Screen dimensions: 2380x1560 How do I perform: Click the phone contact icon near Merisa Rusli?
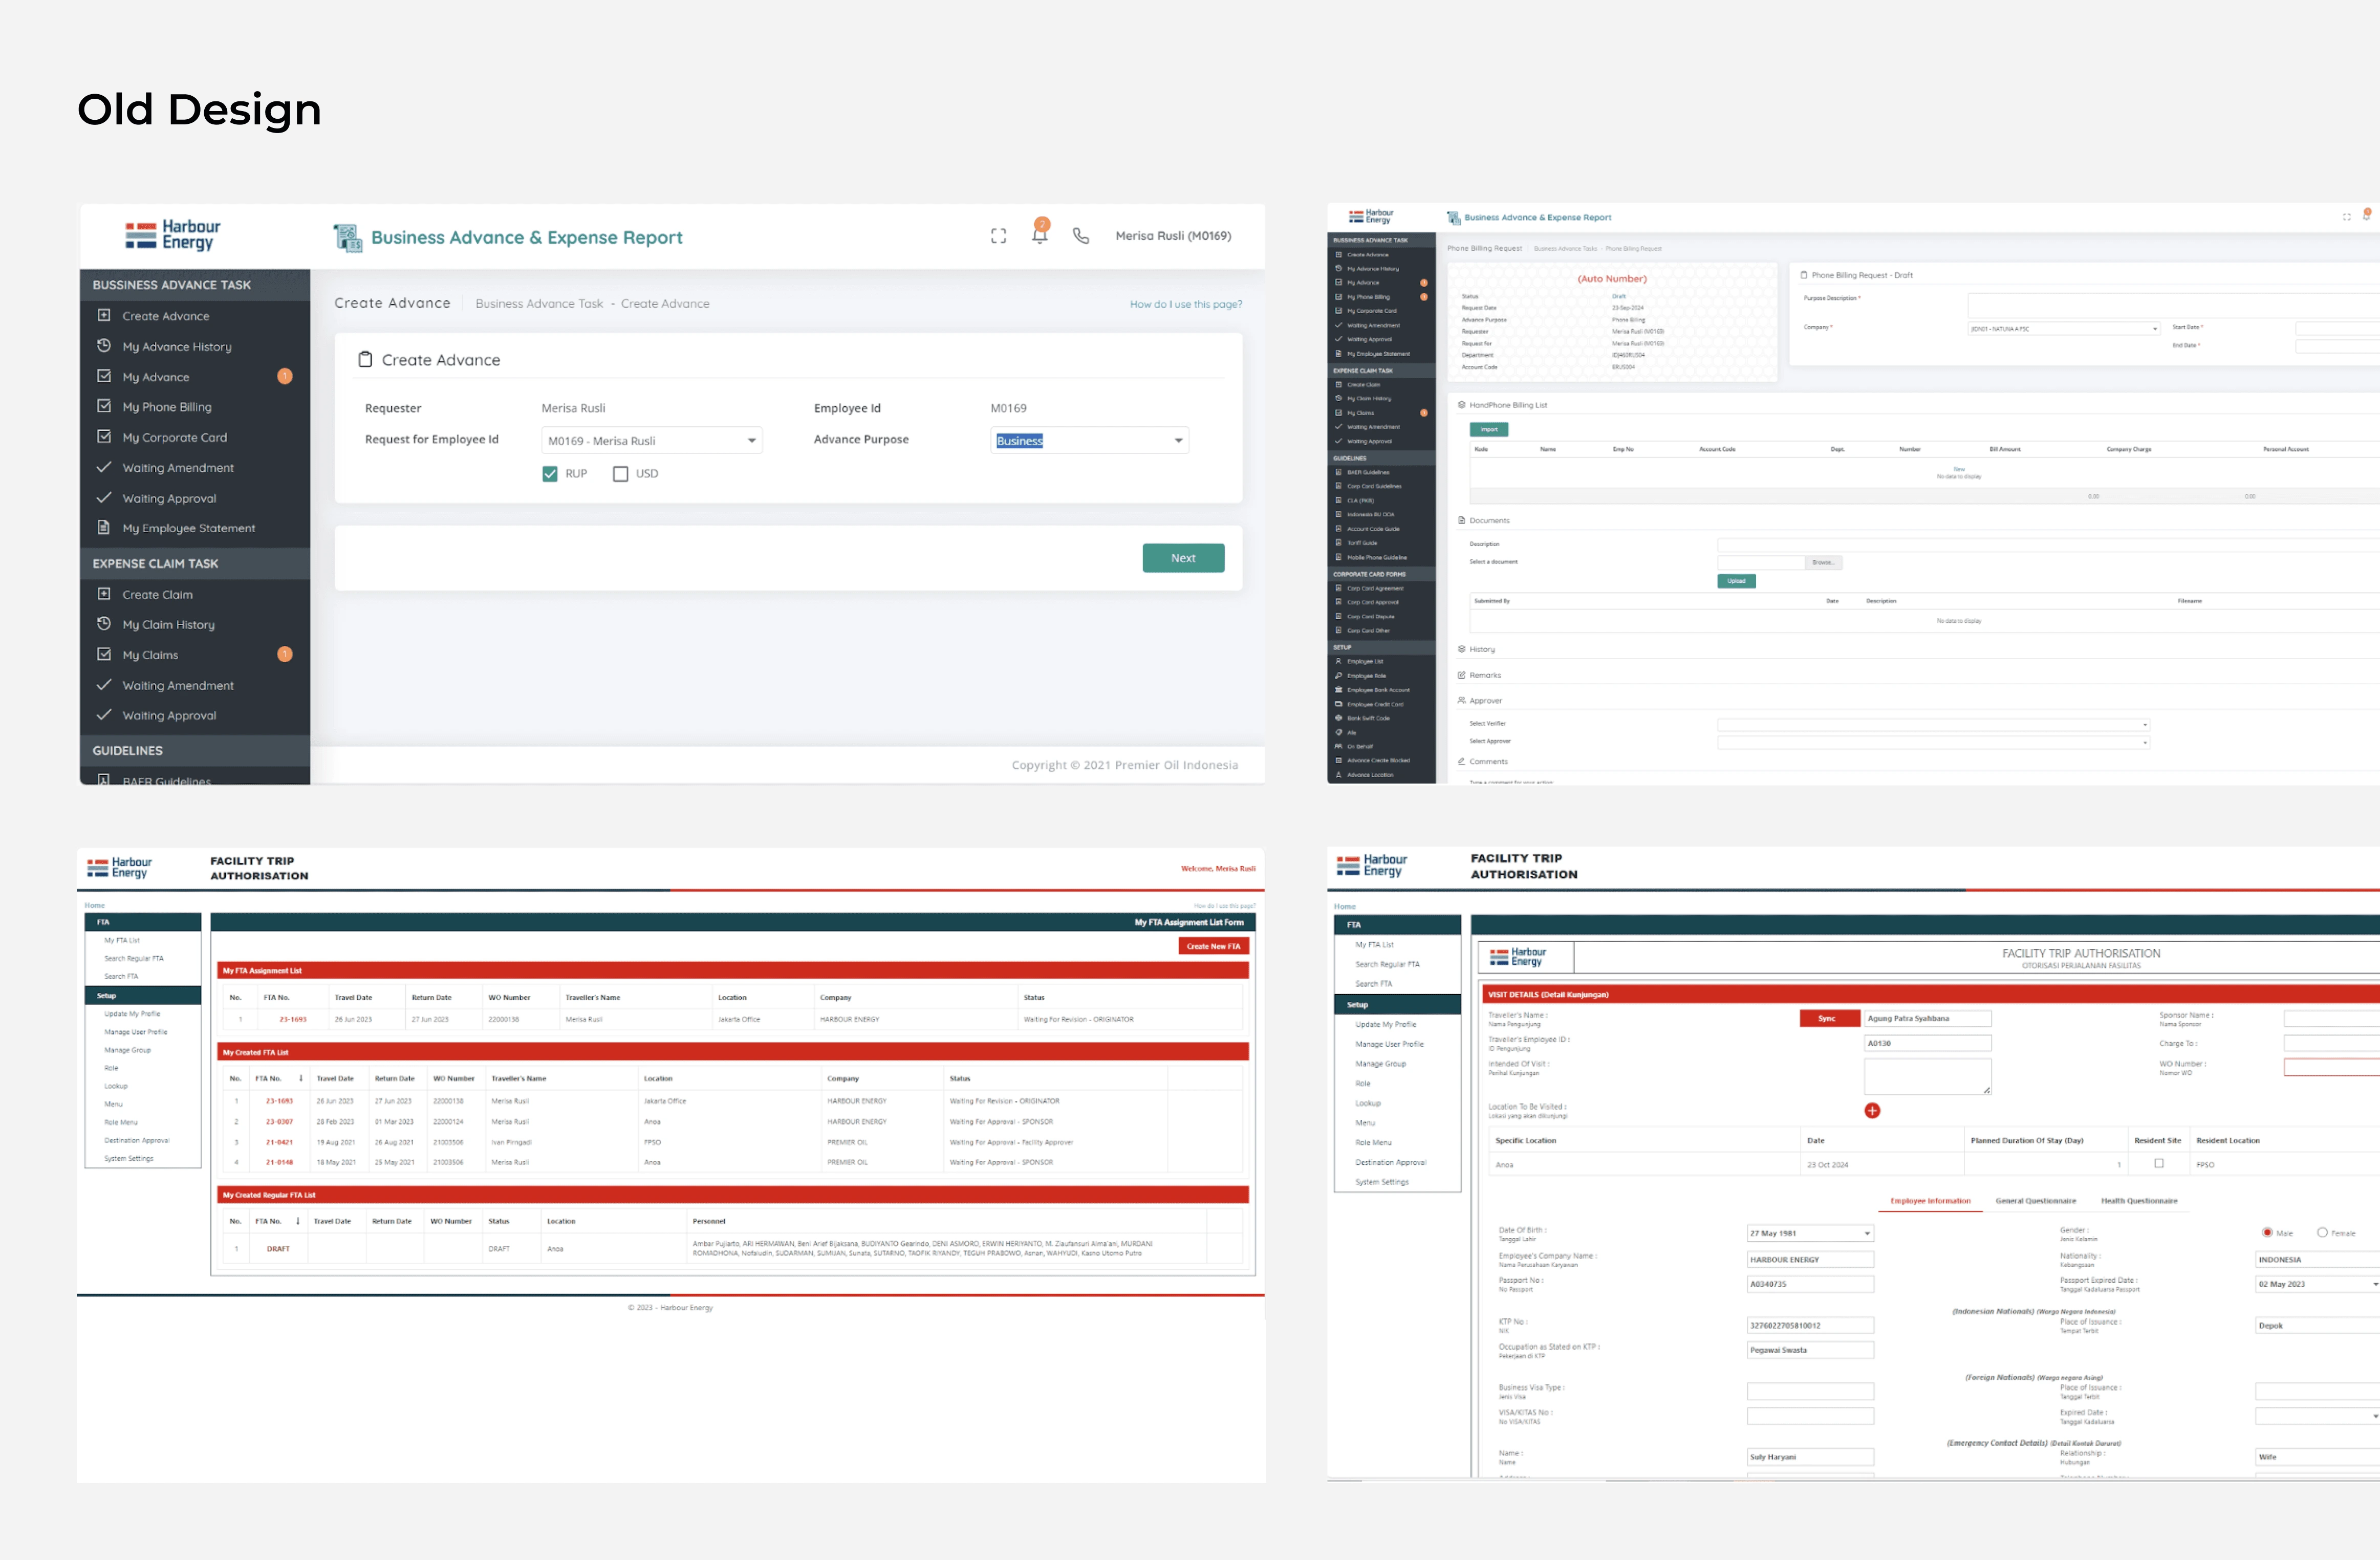(1081, 236)
